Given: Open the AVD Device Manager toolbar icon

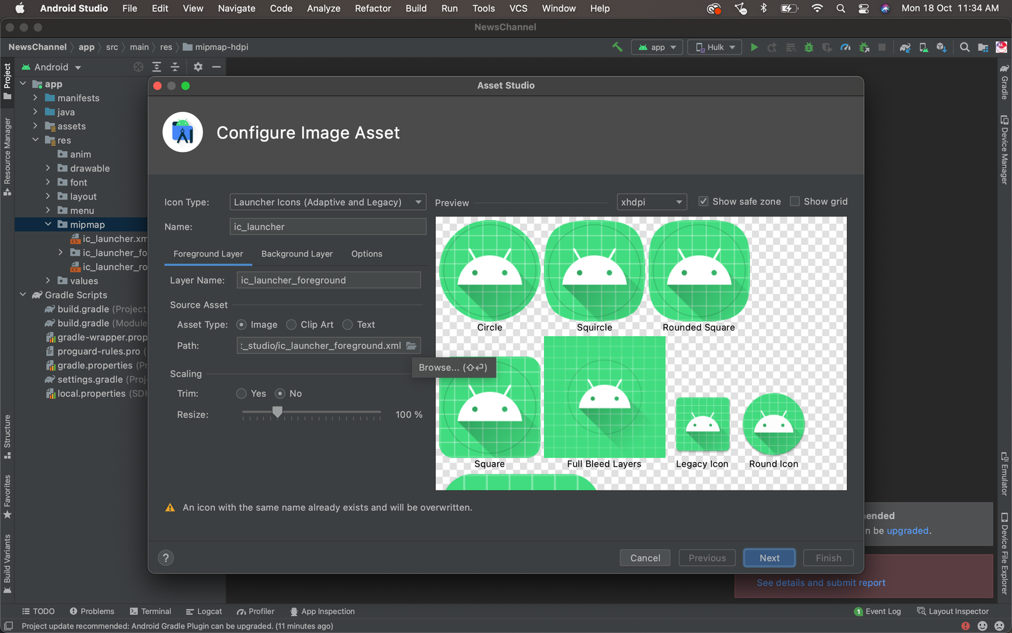Looking at the screenshot, I should point(923,47).
